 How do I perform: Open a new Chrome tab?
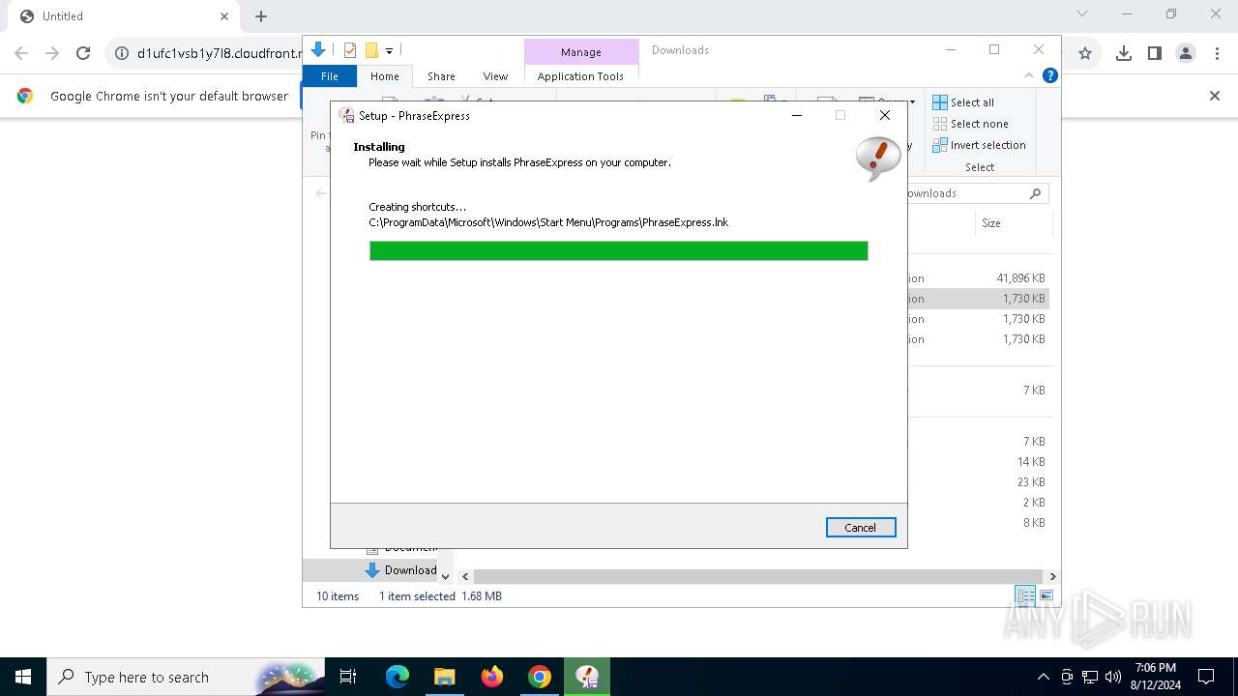pos(261,16)
